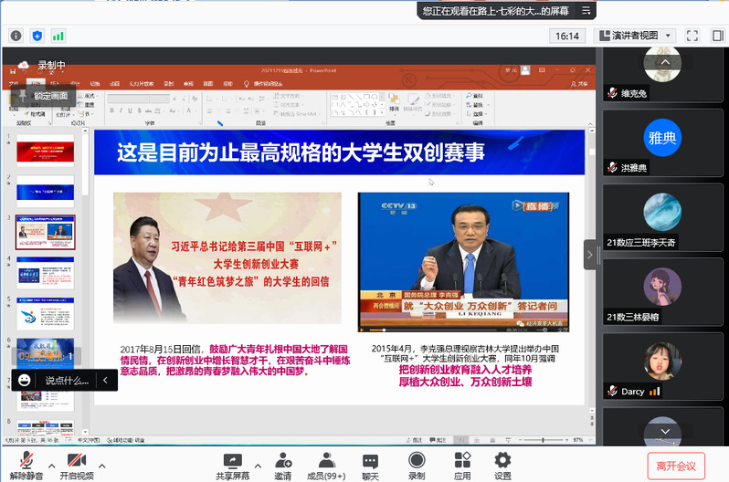This screenshot has height=482, width=729.
Task: Start 录制 recording
Action: tap(417, 466)
